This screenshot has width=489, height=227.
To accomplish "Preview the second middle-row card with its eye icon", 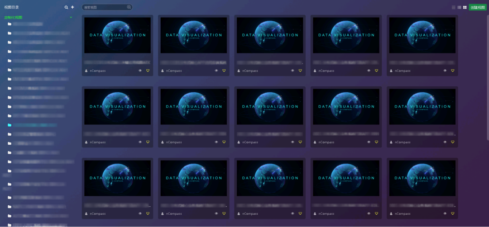I will (216, 142).
